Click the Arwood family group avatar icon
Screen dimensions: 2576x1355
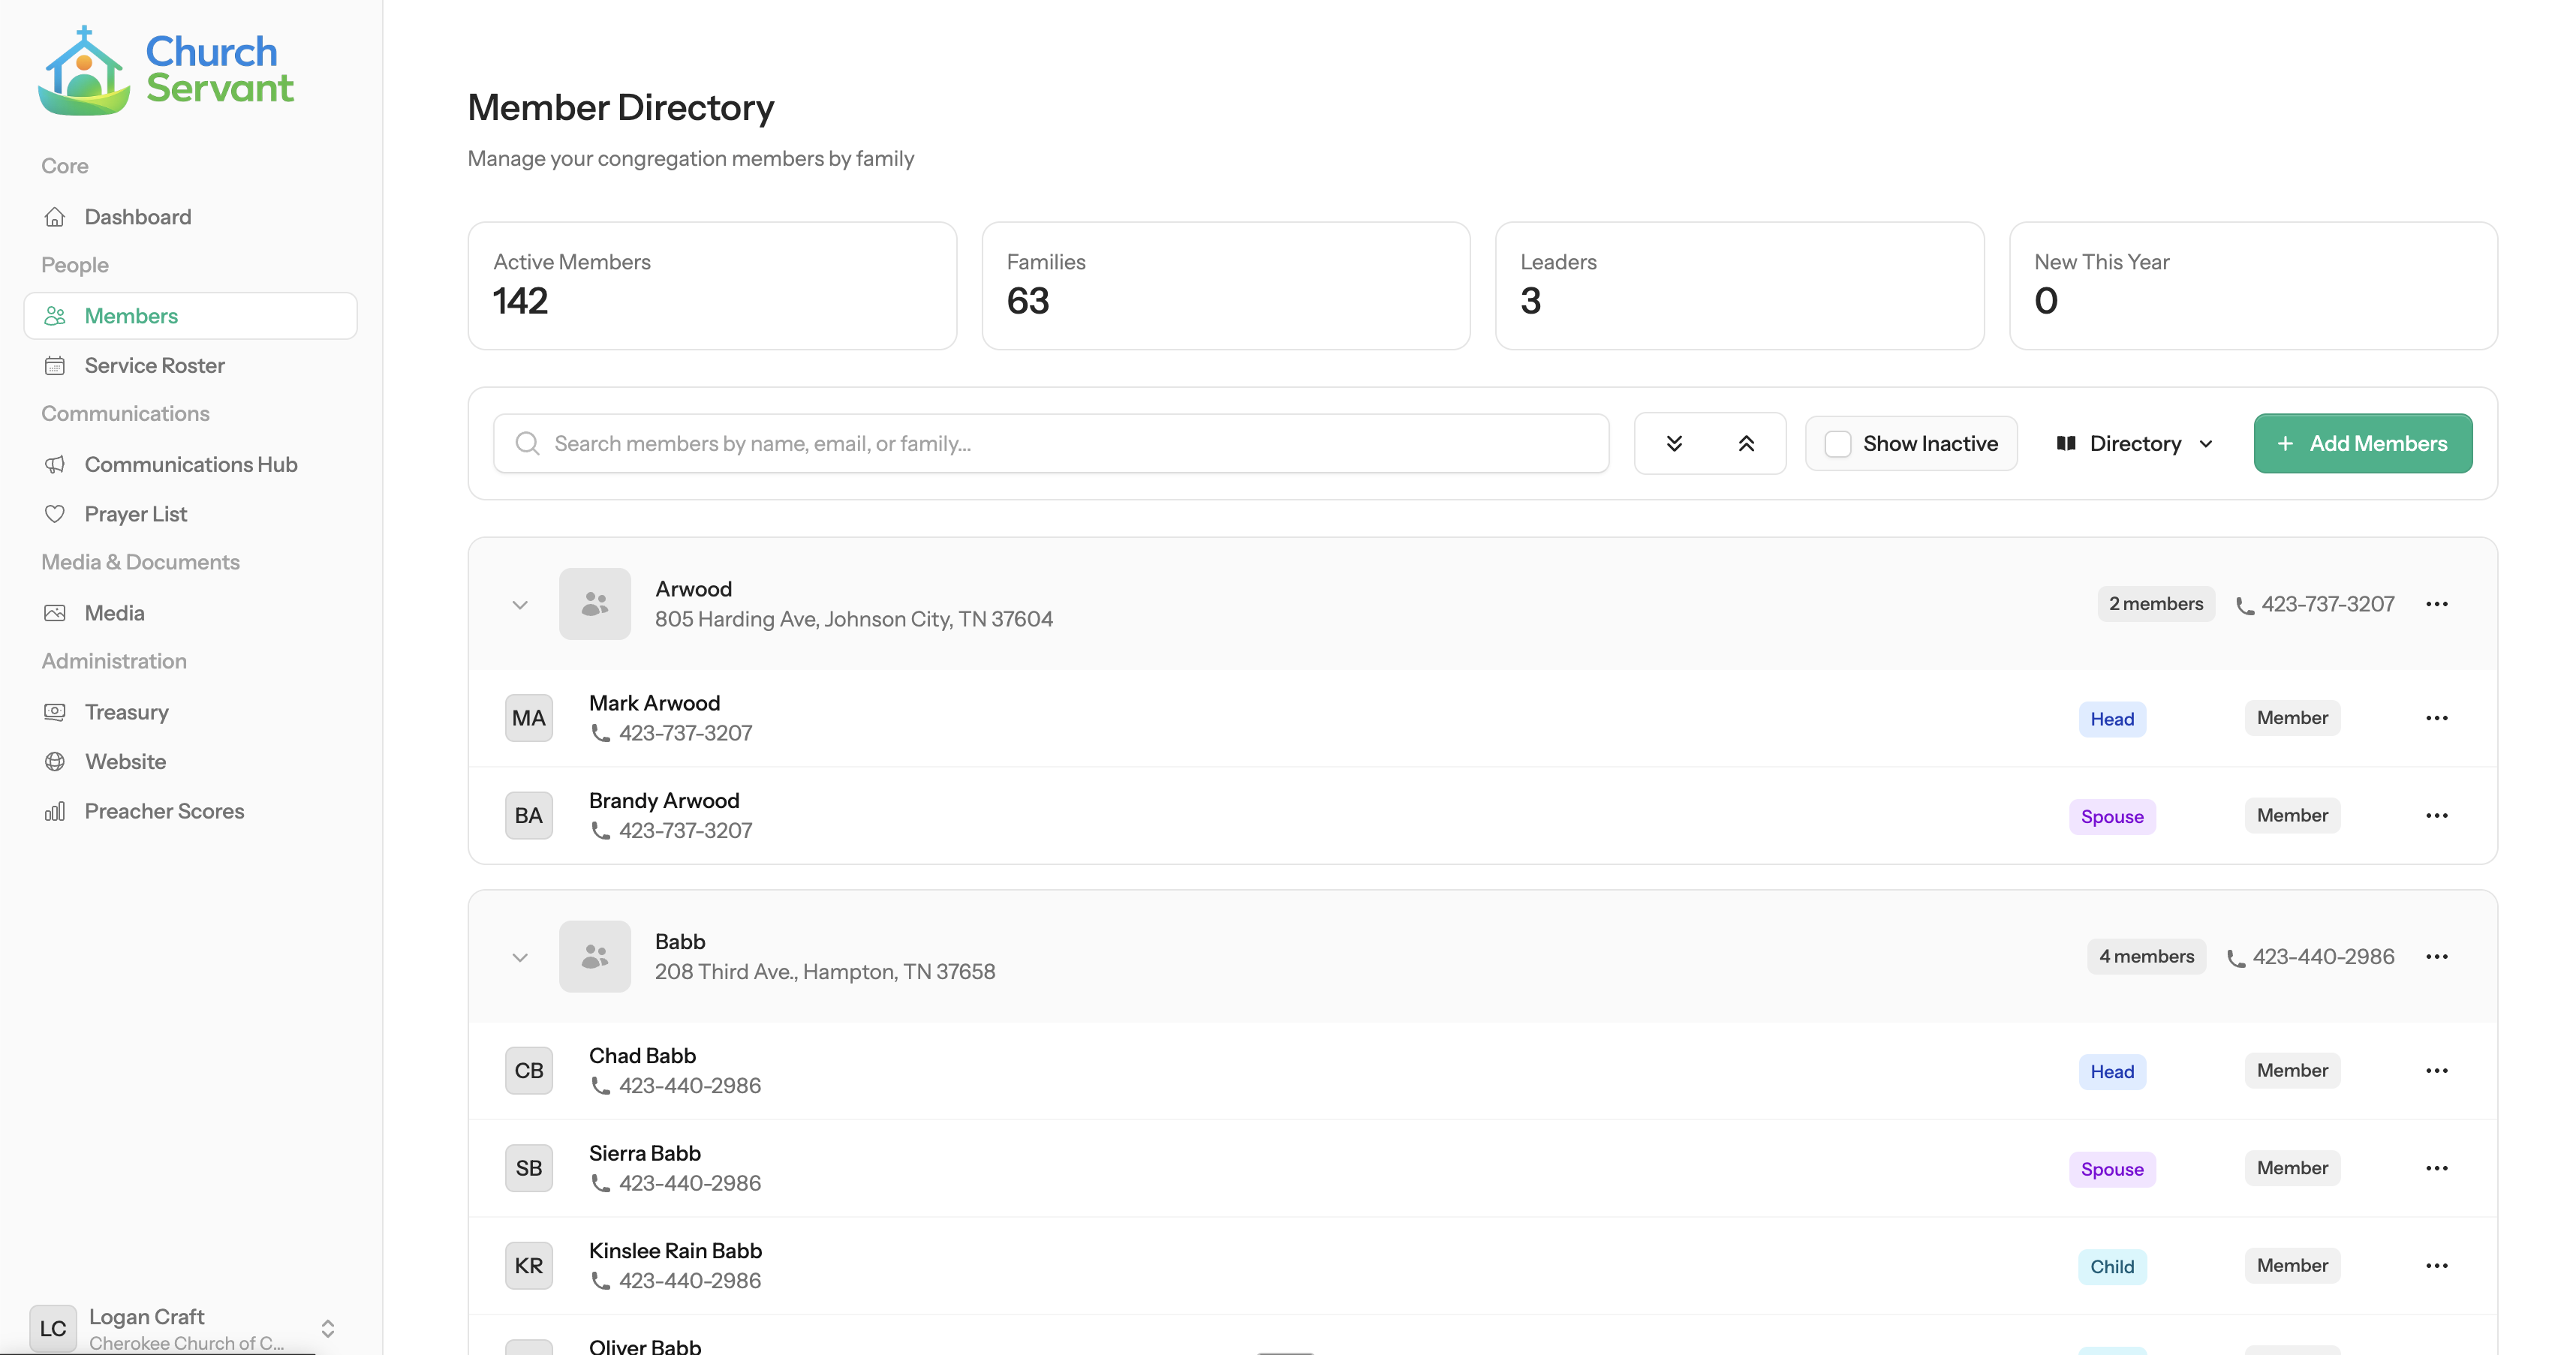[x=595, y=605]
